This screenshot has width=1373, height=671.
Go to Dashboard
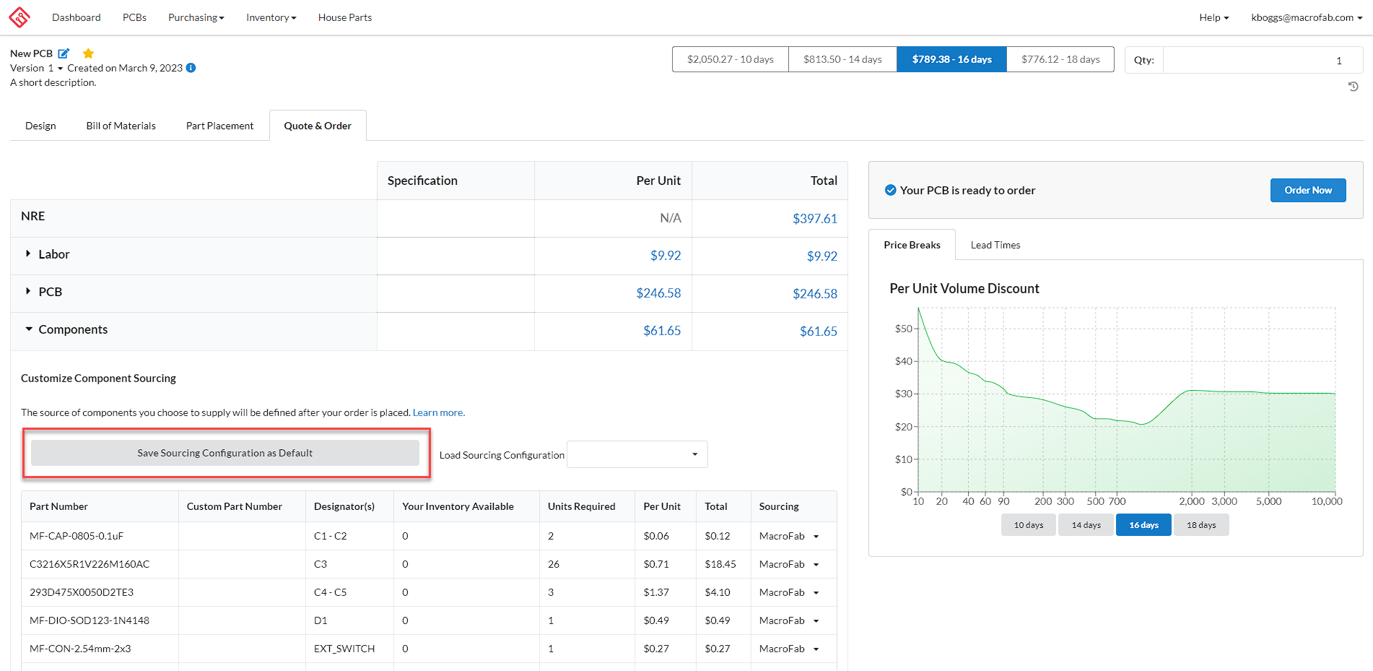77,17
